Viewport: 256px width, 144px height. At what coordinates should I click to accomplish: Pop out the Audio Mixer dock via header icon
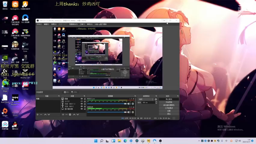(x=135, y=96)
